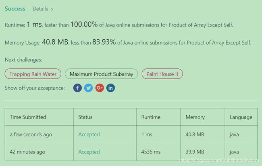The image size is (262, 166).
Task: Open the Accepted submission from seconds ago
Action: click(x=89, y=134)
